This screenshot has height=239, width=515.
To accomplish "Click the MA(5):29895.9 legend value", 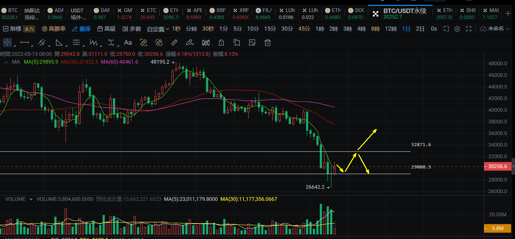I will coord(41,62).
